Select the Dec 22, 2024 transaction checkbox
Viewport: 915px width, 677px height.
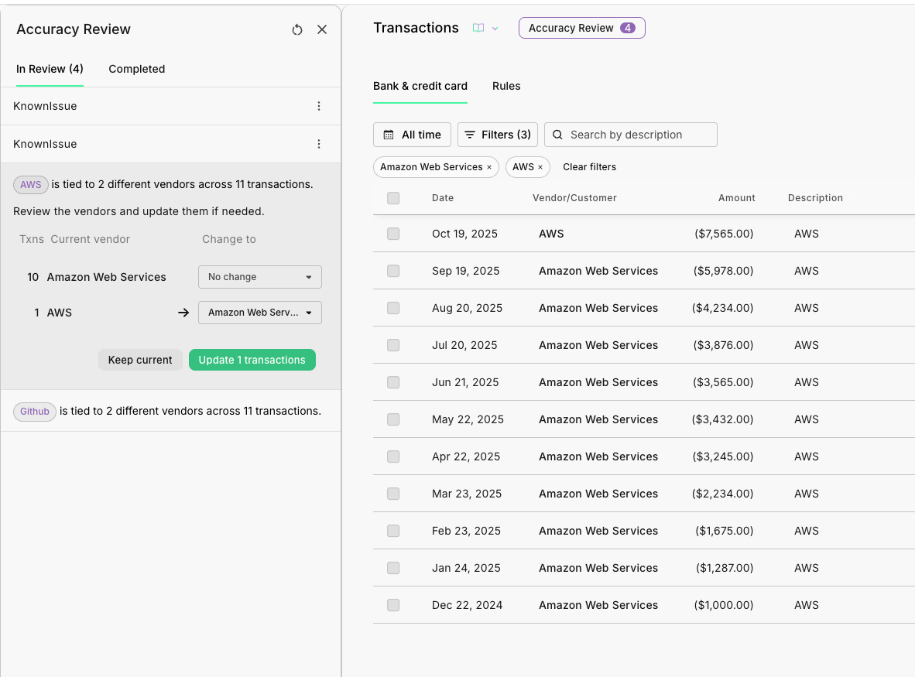(x=393, y=605)
